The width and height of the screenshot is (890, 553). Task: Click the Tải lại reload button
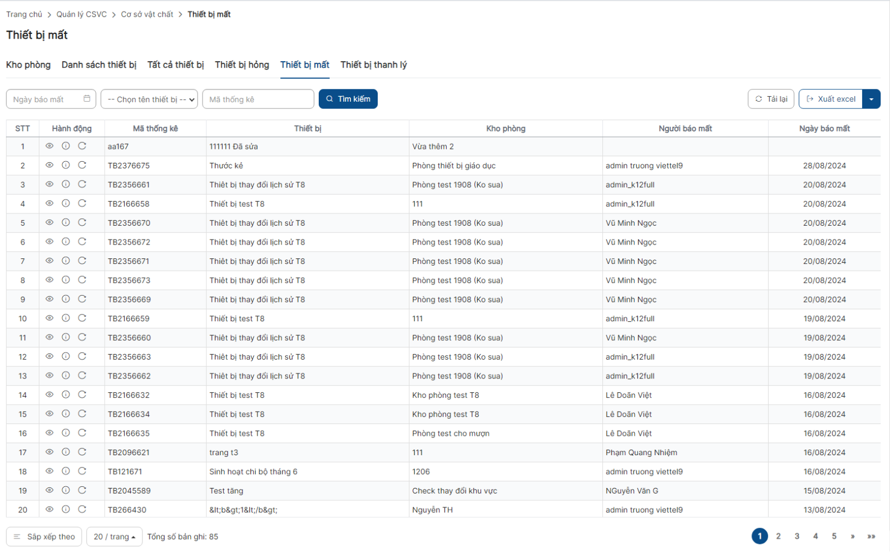pyautogui.click(x=771, y=99)
